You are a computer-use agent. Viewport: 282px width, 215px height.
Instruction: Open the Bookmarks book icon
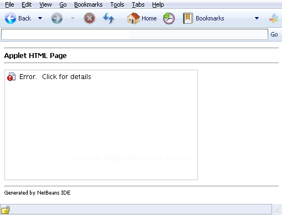pyautogui.click(x=188, y=18)
